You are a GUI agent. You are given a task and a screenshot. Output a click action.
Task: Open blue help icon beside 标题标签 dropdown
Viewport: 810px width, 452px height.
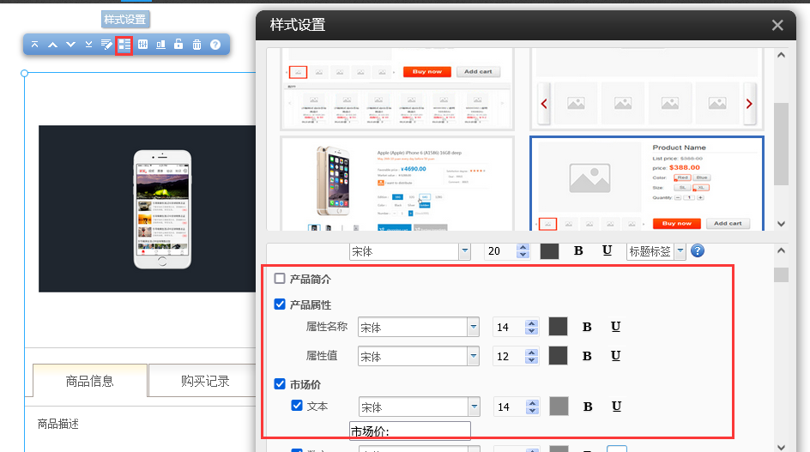coord(698,250)
